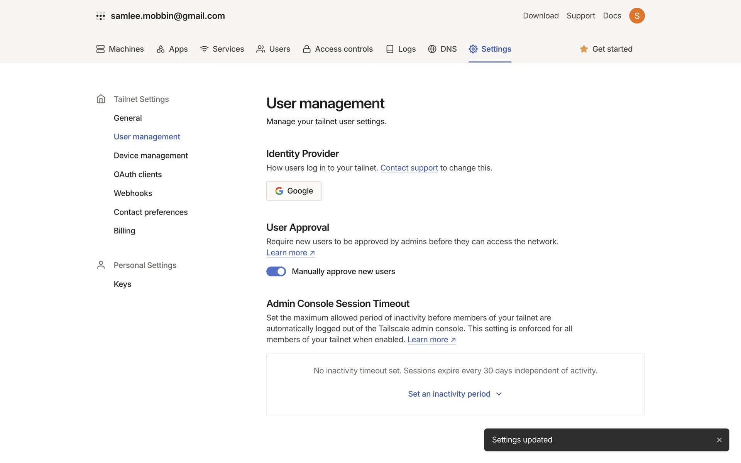The image size is (741, 463).
Task: Click the Apps shapes icon
Action: (x=161, y=49)
